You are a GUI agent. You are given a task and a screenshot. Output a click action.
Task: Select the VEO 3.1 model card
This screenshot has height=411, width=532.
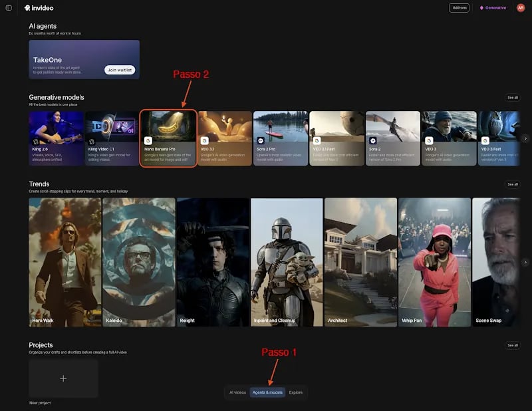click(225, 138)
